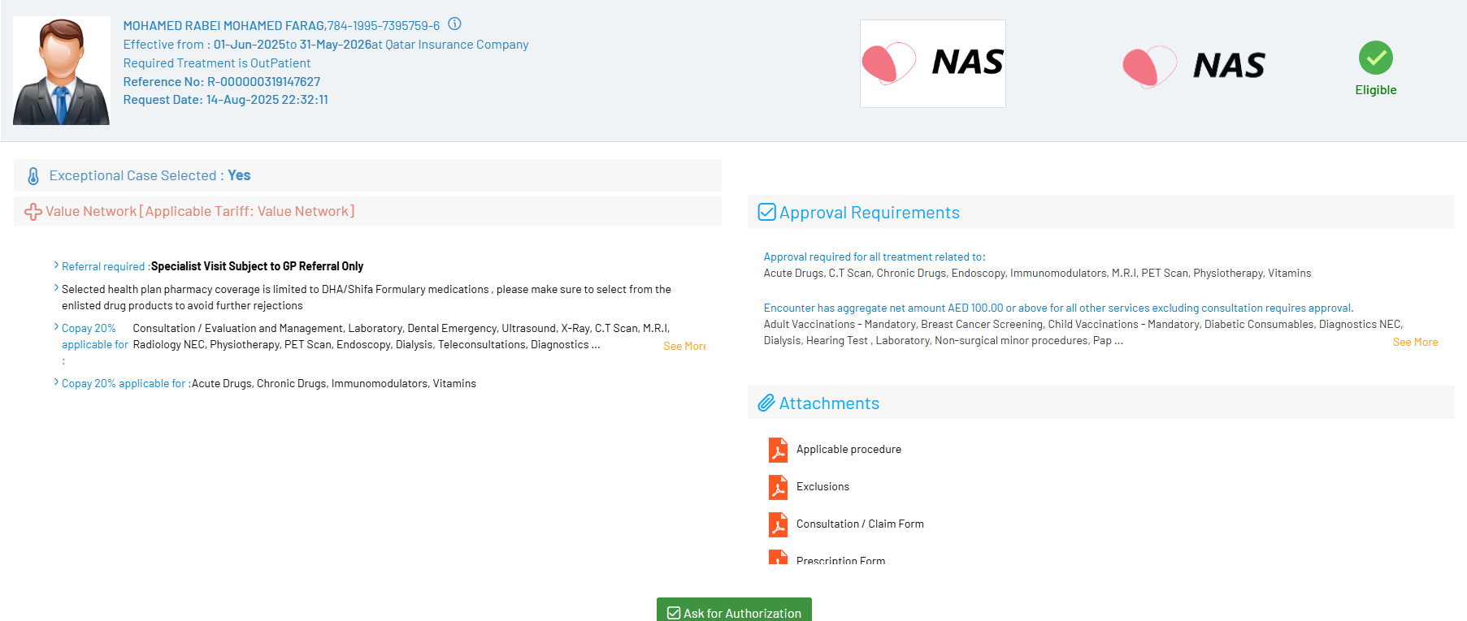Click the thermometer Exceptional Case icon
The width and height of the screenshot is (1467, 621).
coord(33,176)
